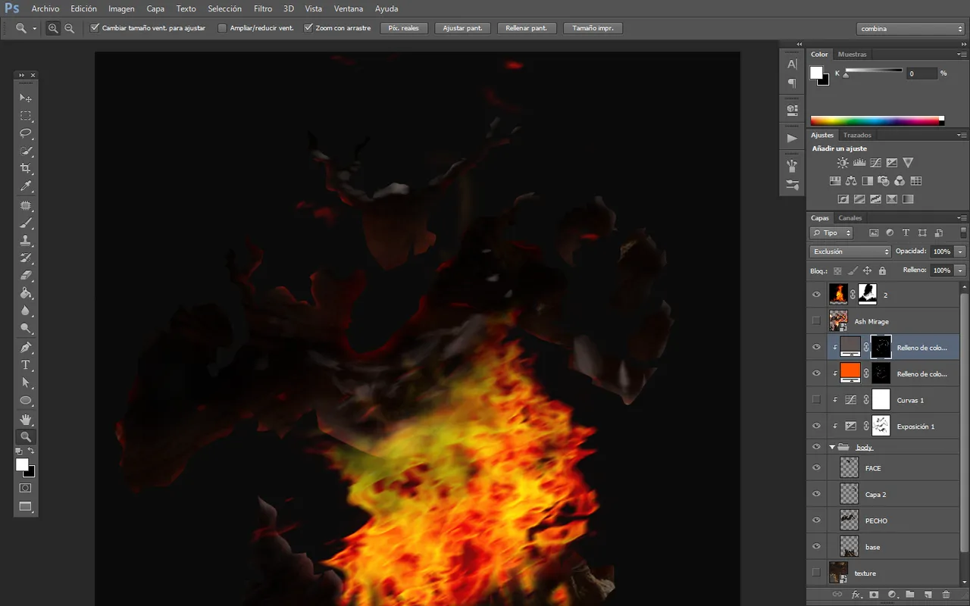Image resolution: width=970 pixels, height=606 pixels.
Task: Add a Color Balance adjustment
Action: click(x=851, y=181)
